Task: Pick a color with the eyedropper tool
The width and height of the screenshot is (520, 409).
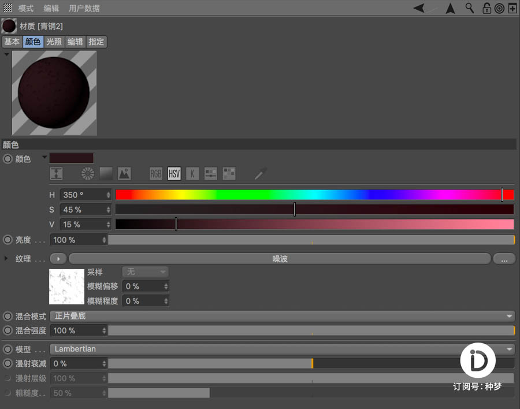Action: (x=260, y=173)
